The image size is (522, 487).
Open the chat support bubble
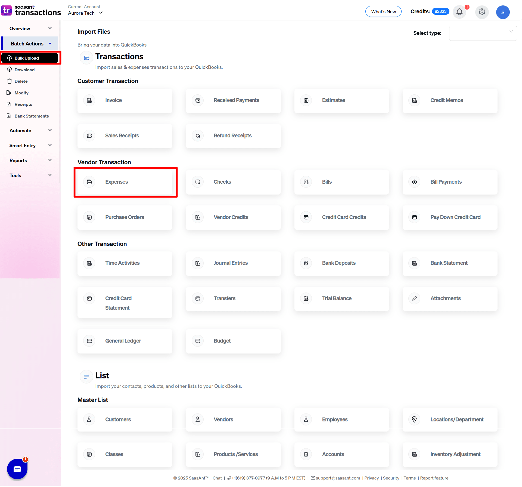pyautogui.click(x=17, y=469)
